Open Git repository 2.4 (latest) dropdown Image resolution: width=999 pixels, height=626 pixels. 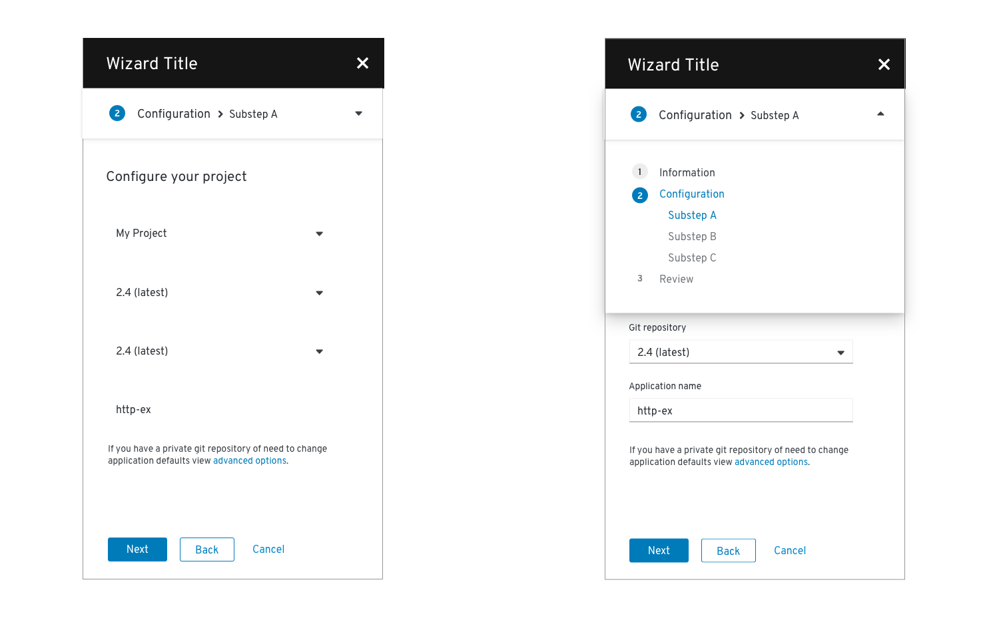pyautogui.click(x=741, y=352)
